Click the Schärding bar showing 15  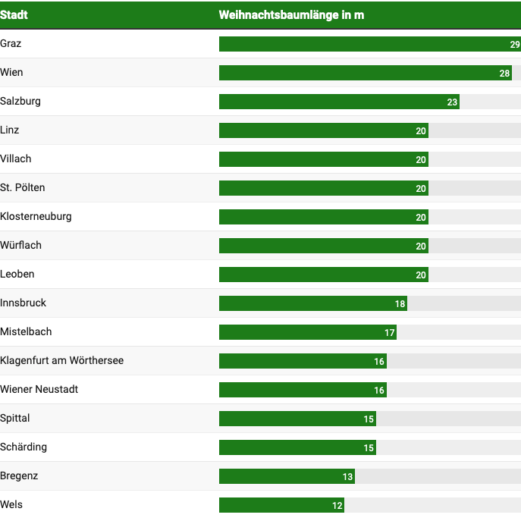click(x=297, y=447)
